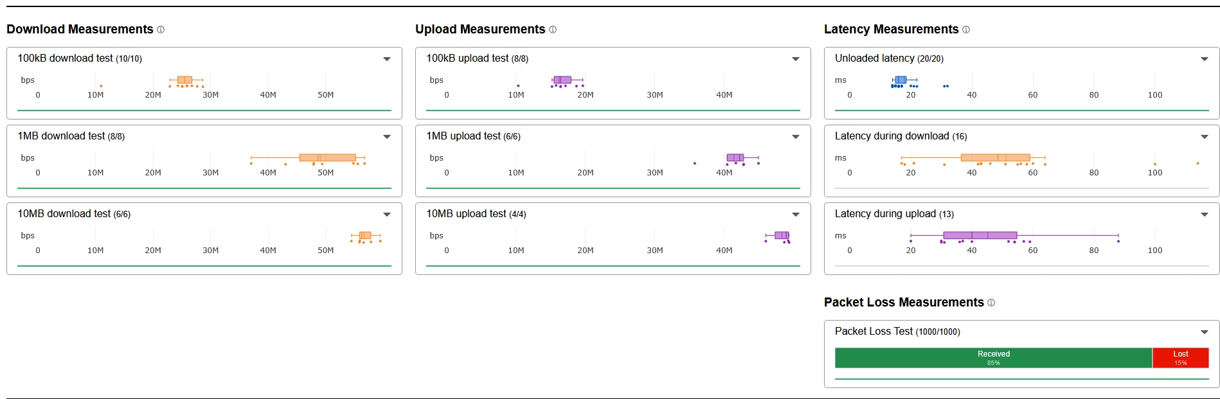Select the 10MB download test title
This screenshot has height=399, width=1220.
[x=64, y=214]
